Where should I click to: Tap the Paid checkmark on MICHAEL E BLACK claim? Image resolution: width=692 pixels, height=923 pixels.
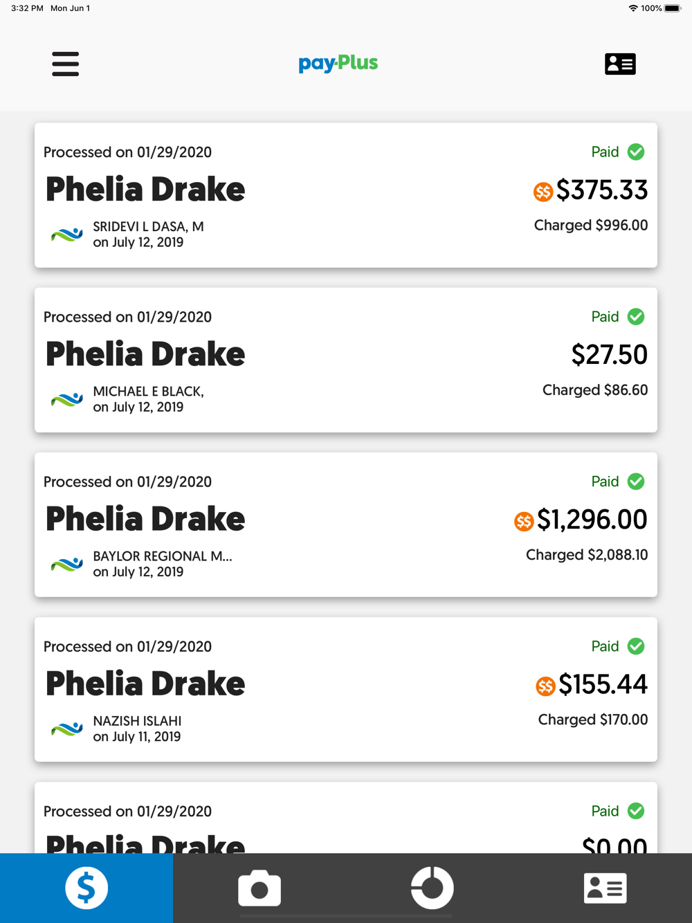(636, 316)
